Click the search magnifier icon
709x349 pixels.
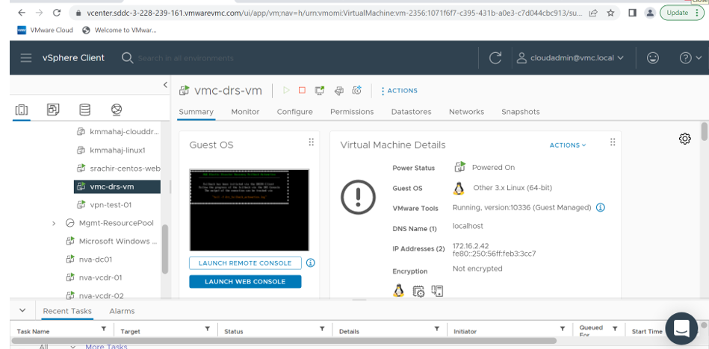click(128, 57)
